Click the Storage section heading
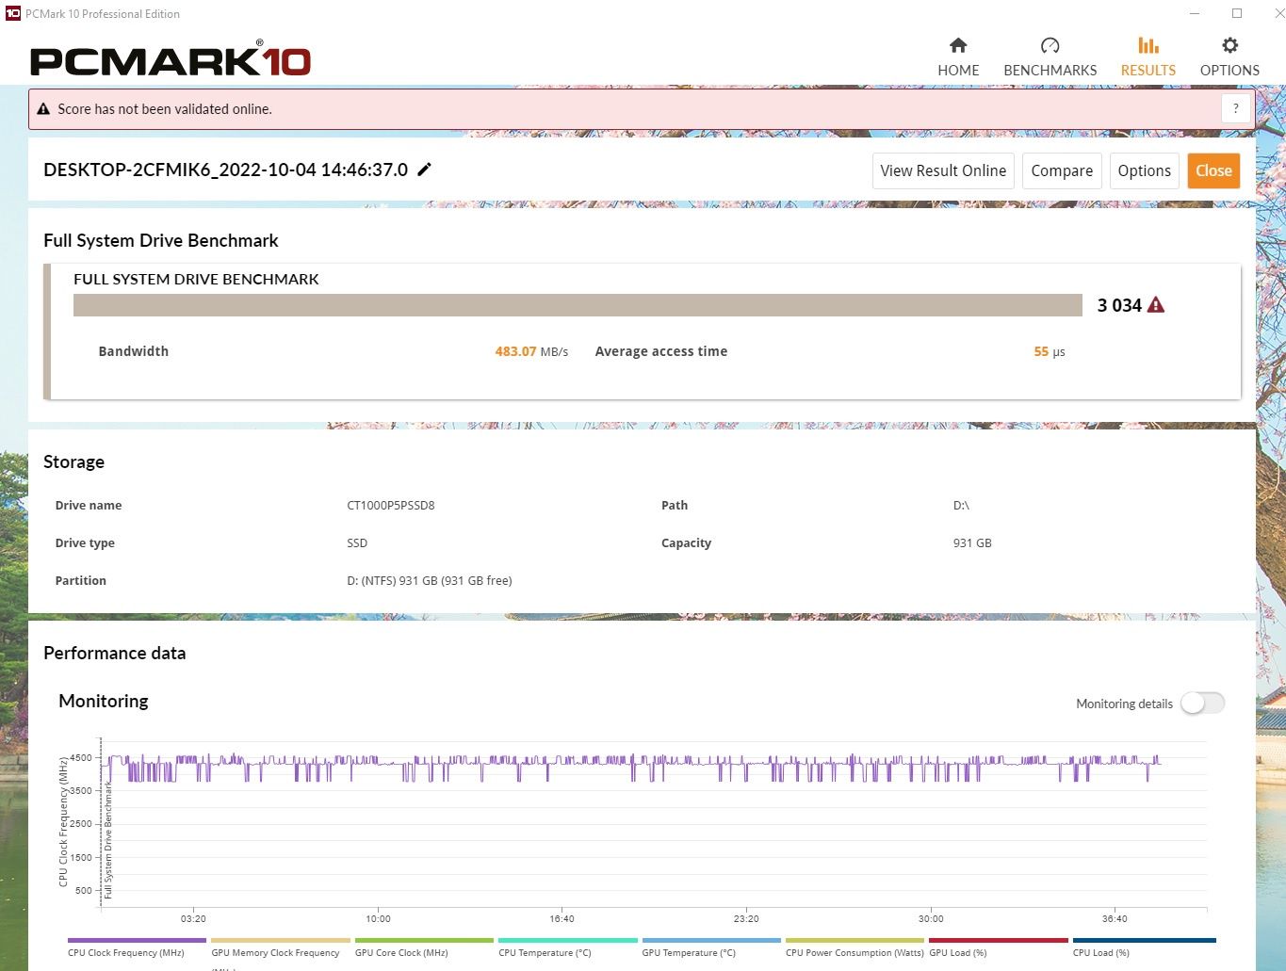 73,461
